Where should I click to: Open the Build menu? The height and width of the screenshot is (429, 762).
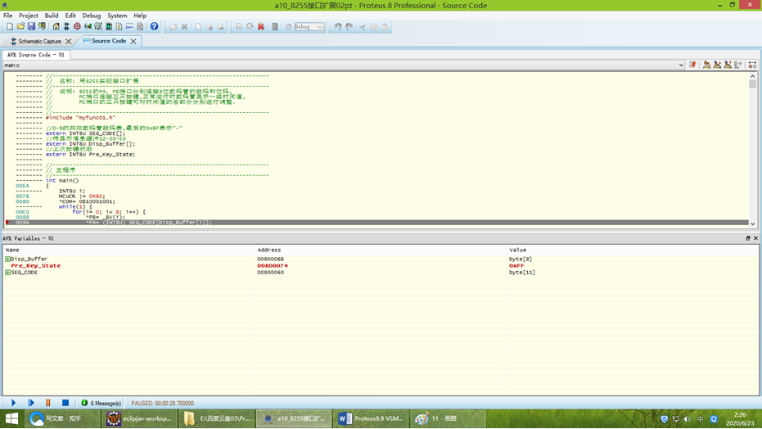[x=52, y=16]
